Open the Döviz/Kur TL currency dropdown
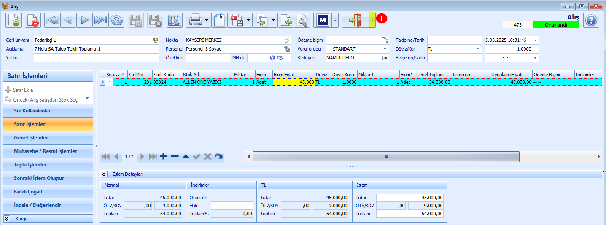Screen dimensions: 606x225 [478, 49]
